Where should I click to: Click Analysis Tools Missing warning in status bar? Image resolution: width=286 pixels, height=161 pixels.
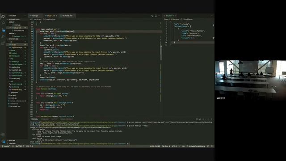click(196, 146)
